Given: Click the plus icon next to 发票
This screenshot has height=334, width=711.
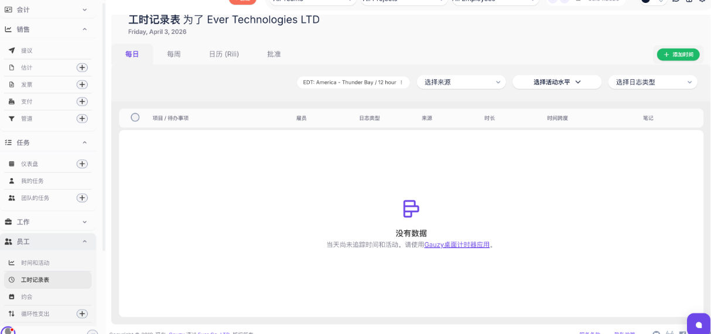Looking at the screenshot, I should click(x=83, y=84).
